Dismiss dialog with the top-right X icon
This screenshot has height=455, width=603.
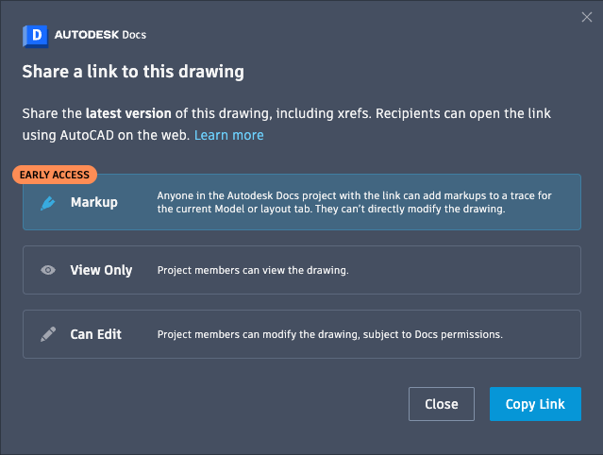tap(587, 17)
